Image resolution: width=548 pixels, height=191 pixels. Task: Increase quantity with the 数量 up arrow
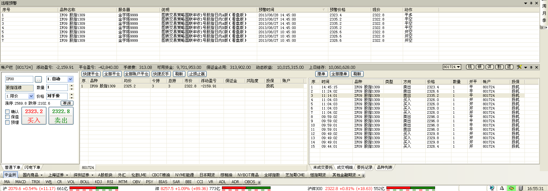[72, 86]
